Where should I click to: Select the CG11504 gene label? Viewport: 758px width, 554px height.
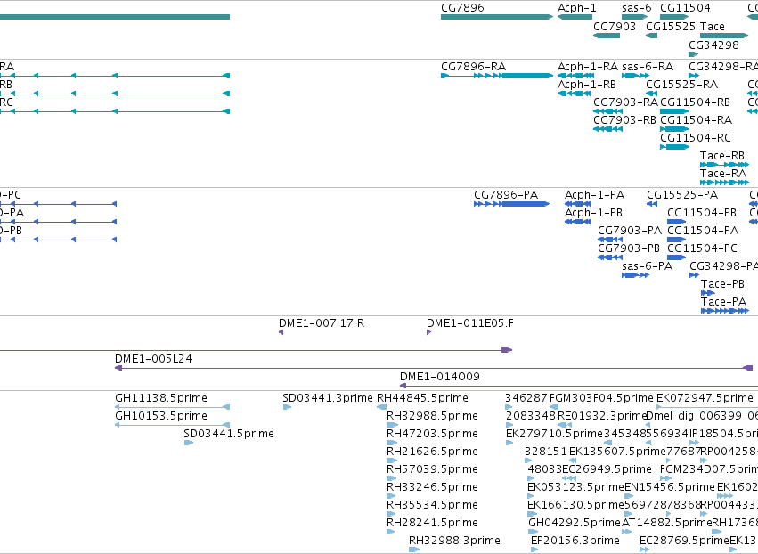(685, 8)
